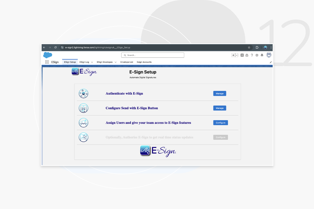The height and width of the screenshot is (209, 314).
Task: Click Manage for Configure Send with E-Sign Button
Action: click(220, 108)
